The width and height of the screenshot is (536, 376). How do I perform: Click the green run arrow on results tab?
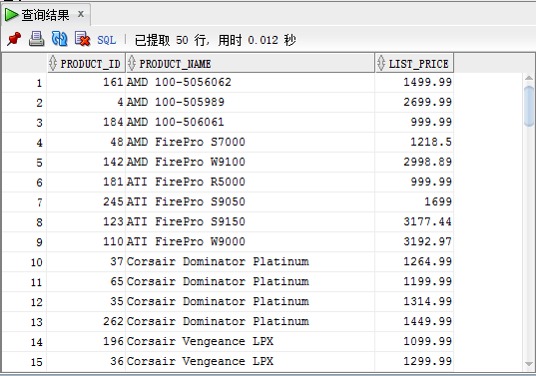[x=11, y=15]
